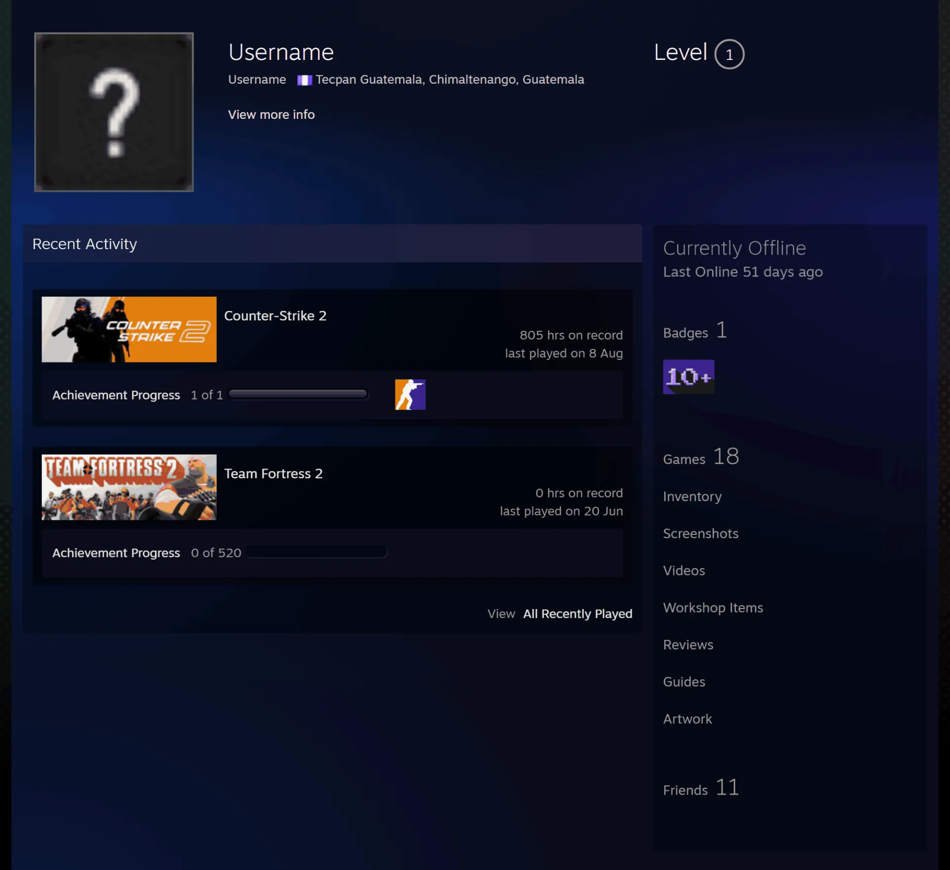Click the 'Currently Offline' status text
This screenshot has height=870, width=950.
[734, 249]
